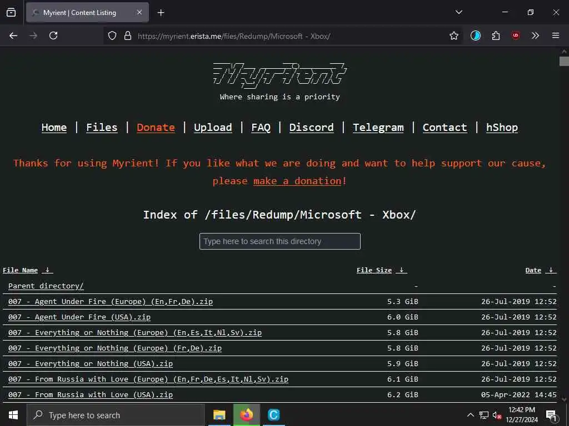
Task: Open the Files navigation link
Action: (x=102, y=128)
